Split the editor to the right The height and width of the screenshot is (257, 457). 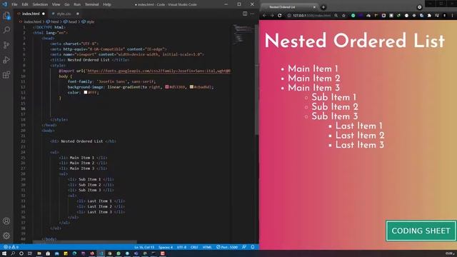point(245,14)
